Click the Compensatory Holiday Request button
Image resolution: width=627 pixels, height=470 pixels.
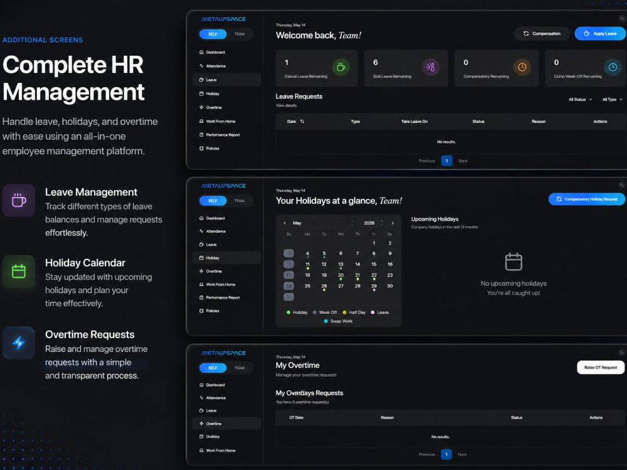587,199
